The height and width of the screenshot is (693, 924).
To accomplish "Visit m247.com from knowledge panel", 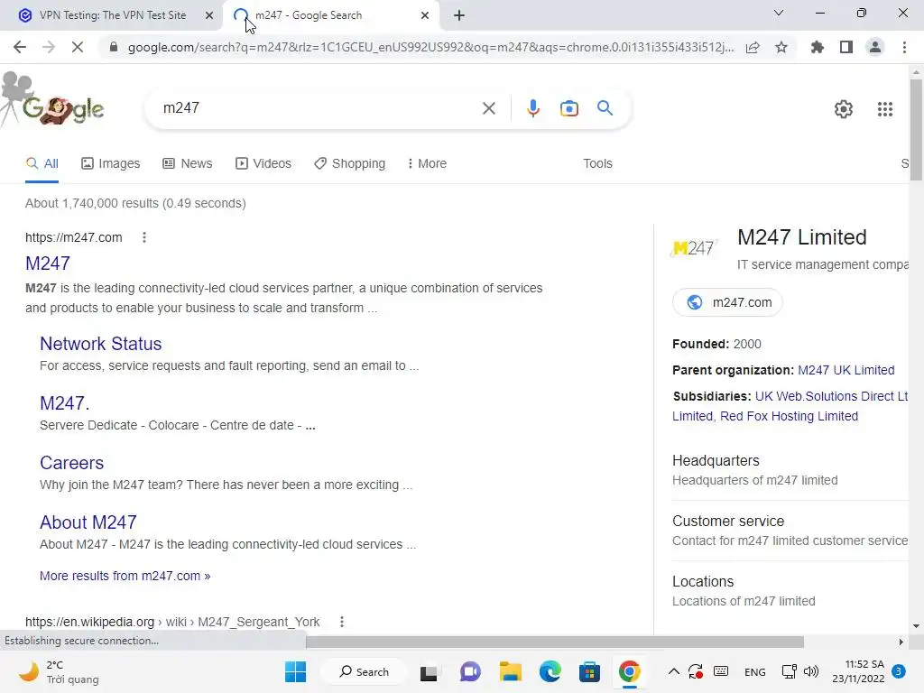I will (x=728, y=302).
